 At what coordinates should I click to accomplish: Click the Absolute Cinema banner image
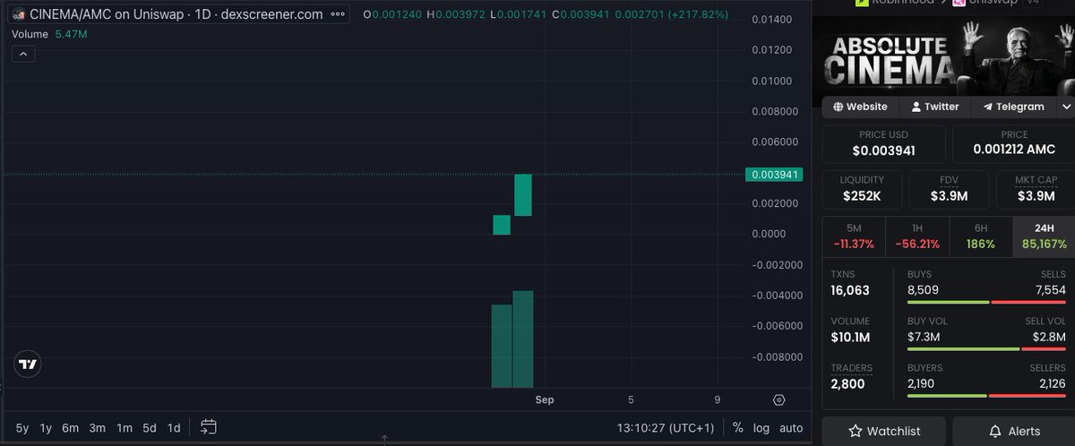point(943,57)
